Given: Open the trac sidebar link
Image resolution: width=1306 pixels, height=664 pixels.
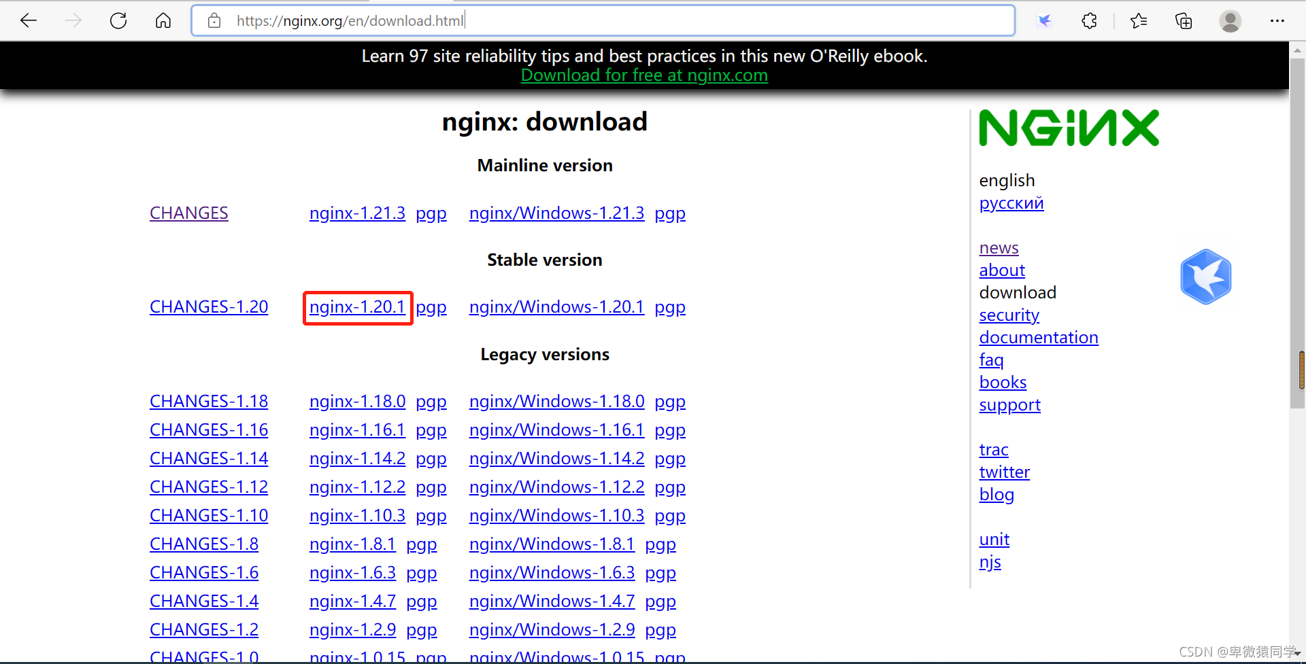Looking at the screenshot, I should (994, 450).
